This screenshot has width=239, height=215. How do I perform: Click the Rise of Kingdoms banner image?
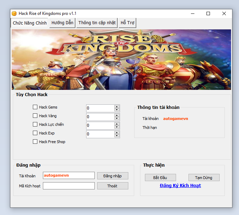[x=121, y=59]
